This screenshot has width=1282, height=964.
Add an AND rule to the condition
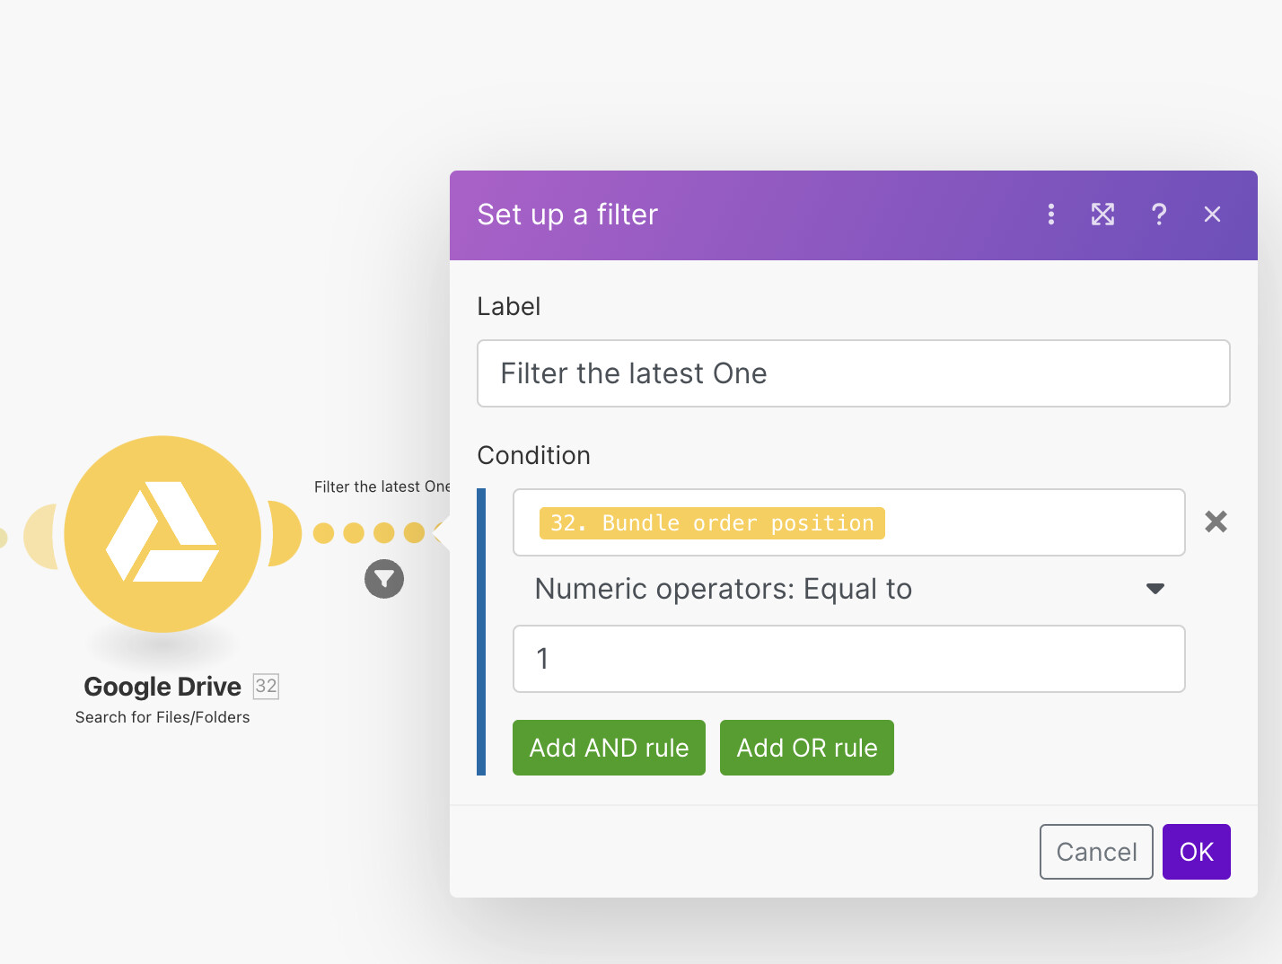pyautogui.click(x=609, y=747)
